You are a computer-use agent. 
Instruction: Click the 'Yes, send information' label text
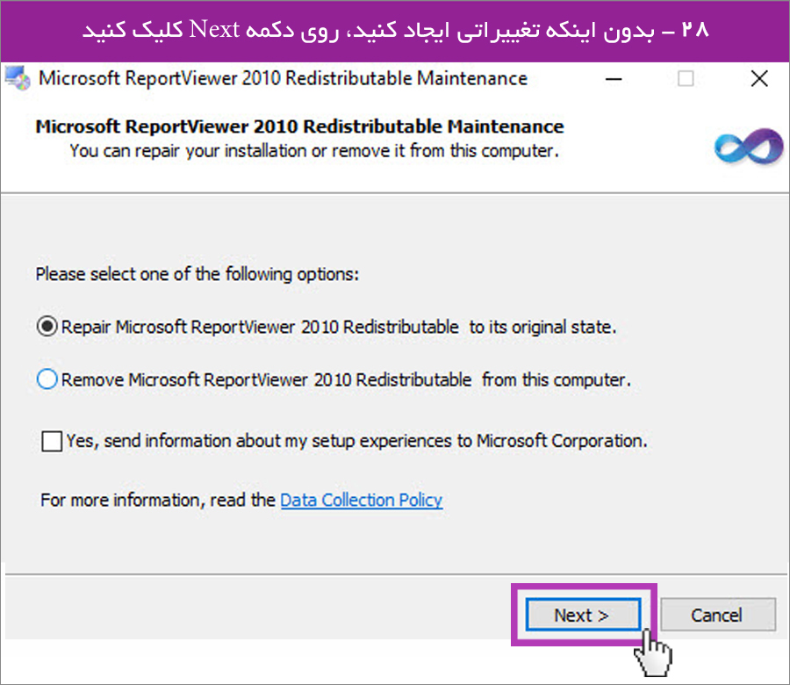(356, 441)
